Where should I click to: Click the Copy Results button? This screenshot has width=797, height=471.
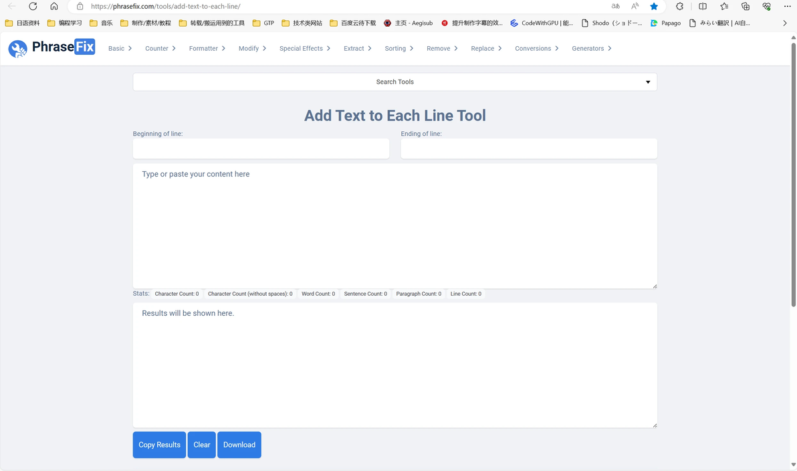click(159, 444)
